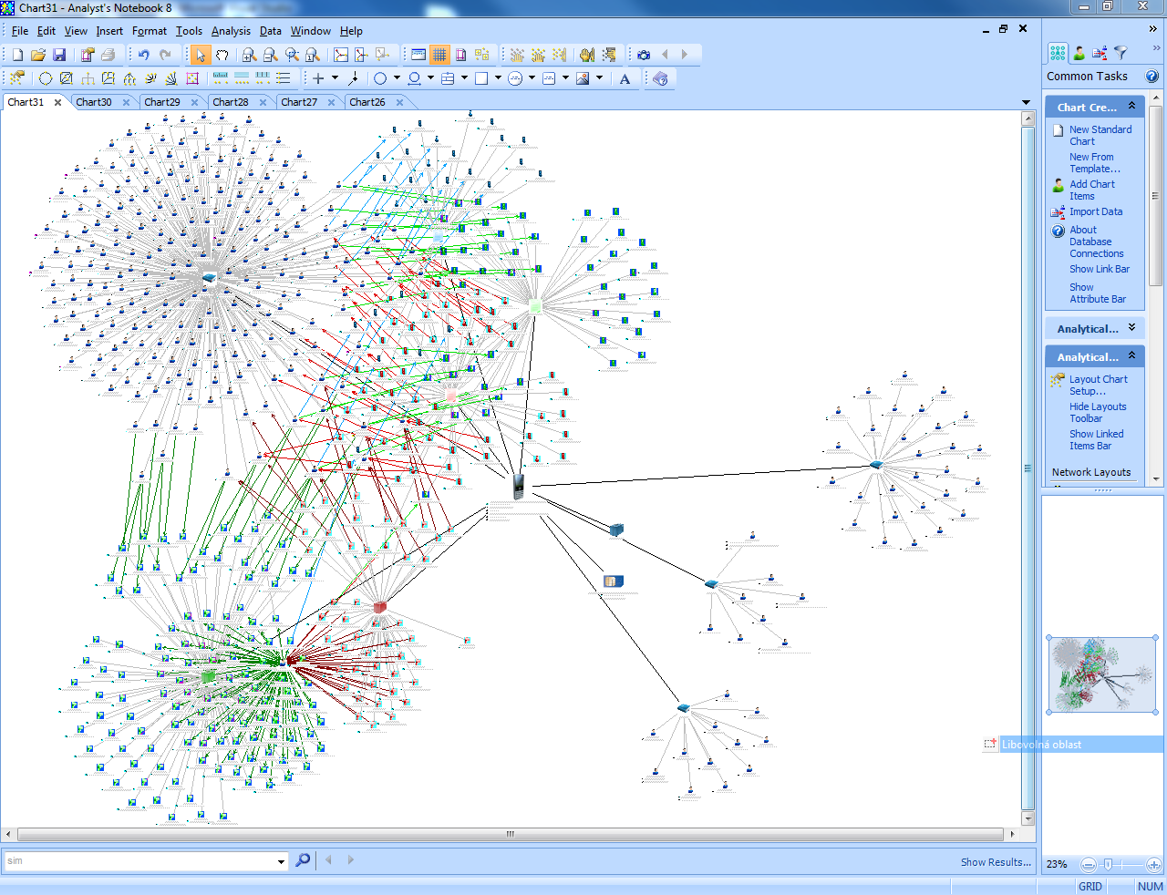Screen dimensions: 1167x895
Task: Click Import Data link
Action: point(1096,211)
